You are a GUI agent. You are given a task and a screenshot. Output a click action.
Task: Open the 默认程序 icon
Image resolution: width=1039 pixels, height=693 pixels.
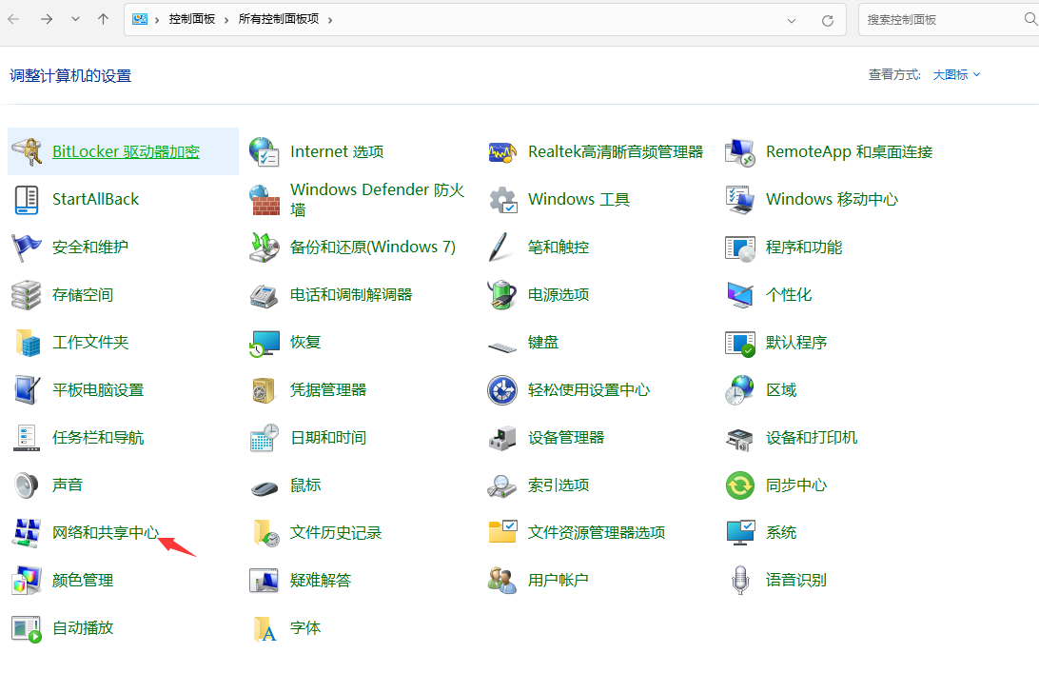coord(740,344)
